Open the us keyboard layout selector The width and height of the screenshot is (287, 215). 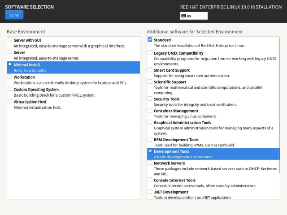tap(194, 16)
